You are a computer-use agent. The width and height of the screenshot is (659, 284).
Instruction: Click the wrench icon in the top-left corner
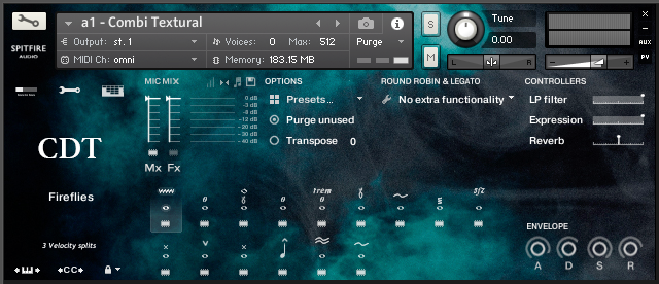click(29, 21)
